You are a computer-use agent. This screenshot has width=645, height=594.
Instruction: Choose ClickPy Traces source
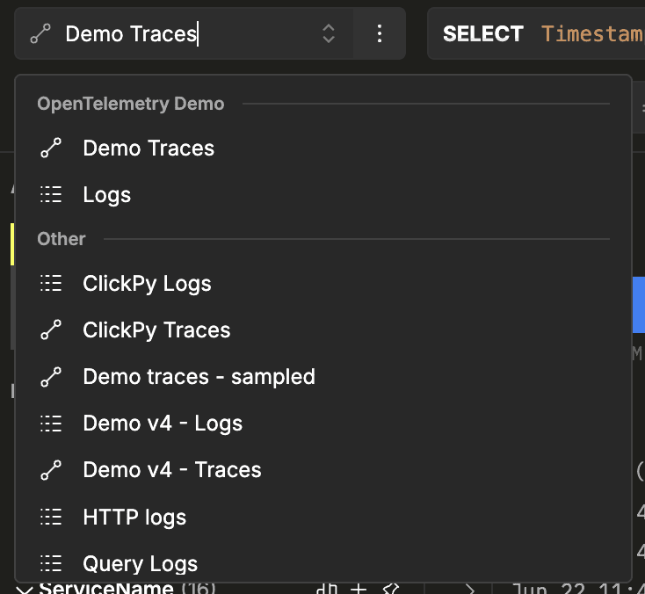click(x=322, y=330)
